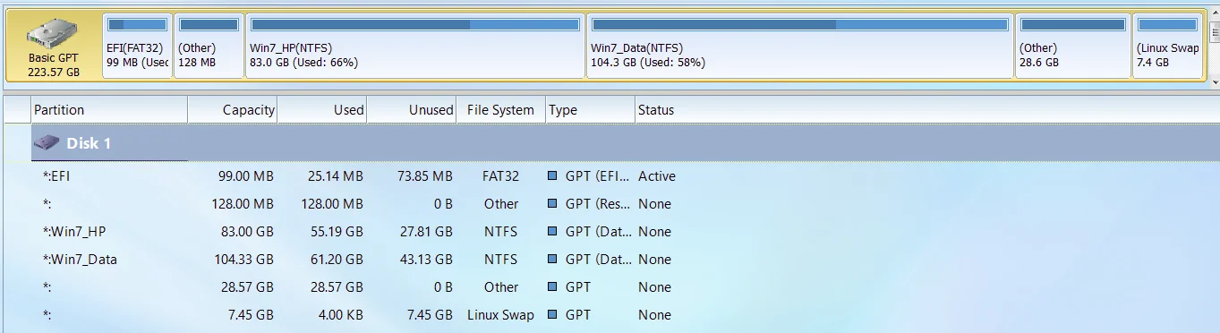This screenshot has width=1220, height=333.
Task: Sort by Used column header
Action: point(322,110)
